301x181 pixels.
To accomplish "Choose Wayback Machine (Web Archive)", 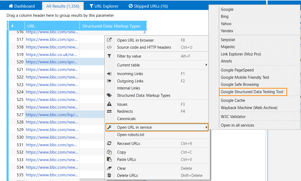I will [x=249, y=108].
